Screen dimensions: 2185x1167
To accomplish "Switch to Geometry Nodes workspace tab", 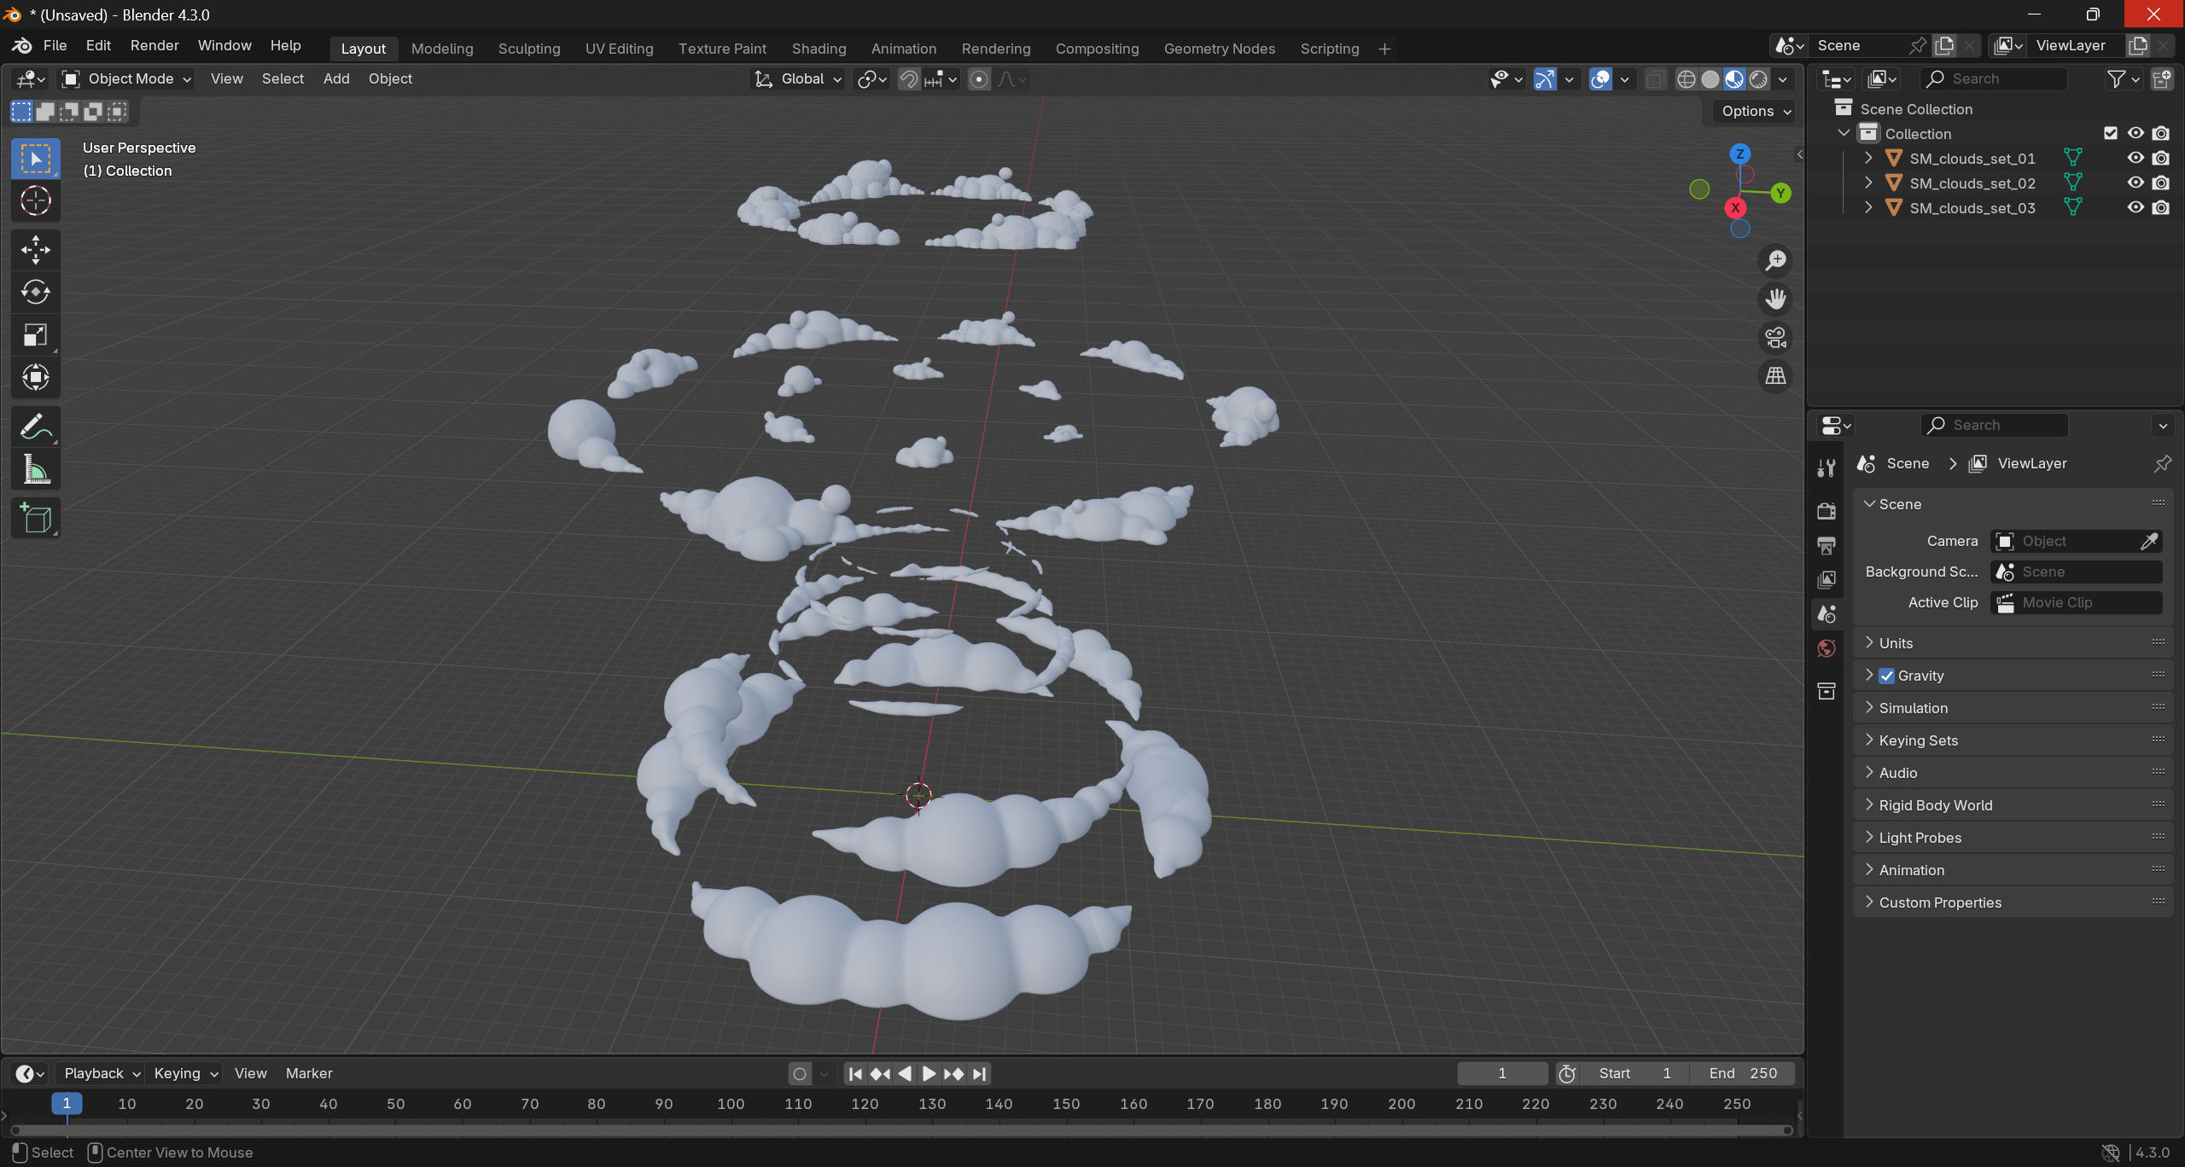I will [1219, 49].
